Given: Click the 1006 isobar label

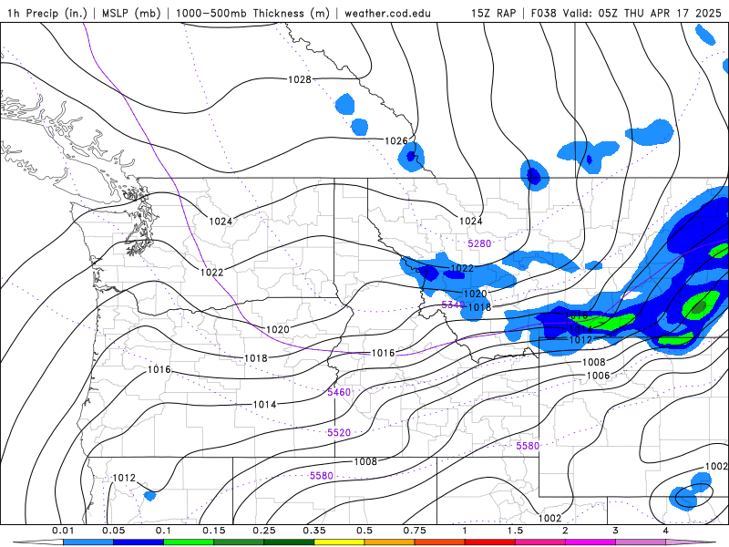Looking at the screenshot, I should point(598,376).
